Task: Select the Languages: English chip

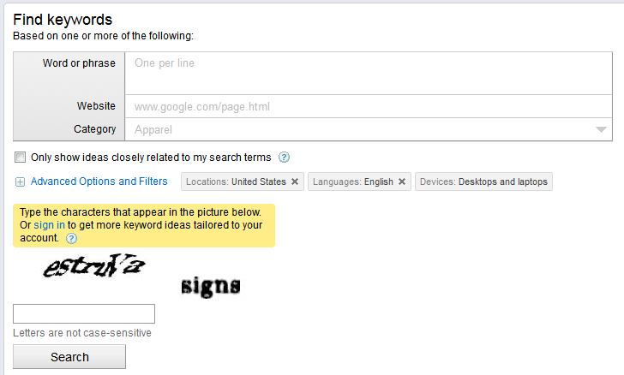Action: [x=352, y=182]
